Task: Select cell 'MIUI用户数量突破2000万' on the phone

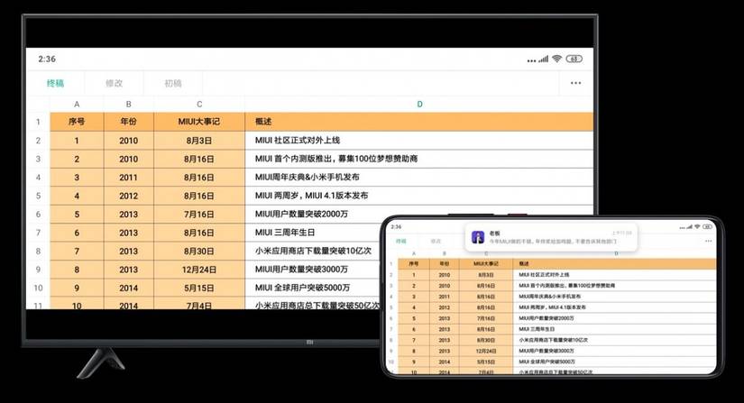Action: pos(614,318)
